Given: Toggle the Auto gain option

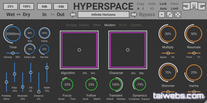Looking at the screenshot, I should point(163,8).
